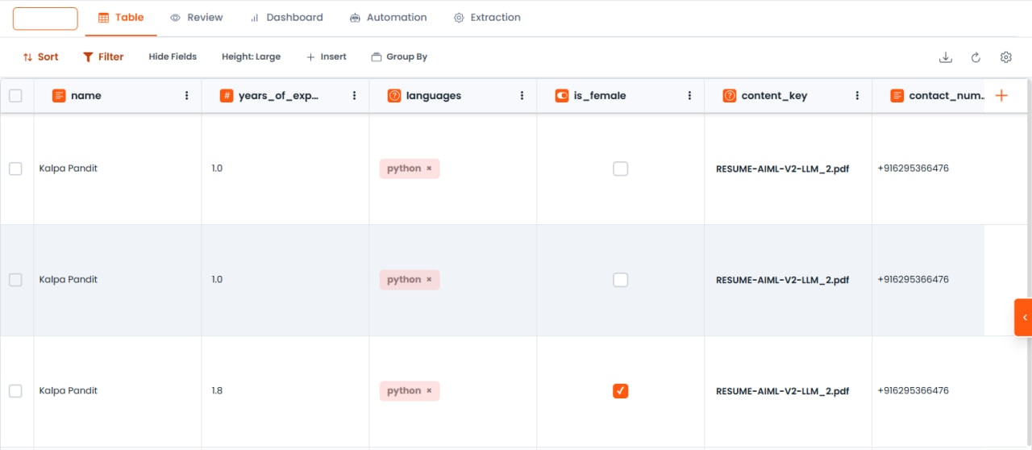Screen dimensions: 1032x450
Task: Select the first Kalpa Pandit row checkbox
Action: (15, 169)
